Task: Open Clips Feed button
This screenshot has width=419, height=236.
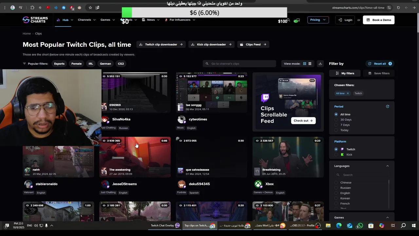Action: [253, 45]
